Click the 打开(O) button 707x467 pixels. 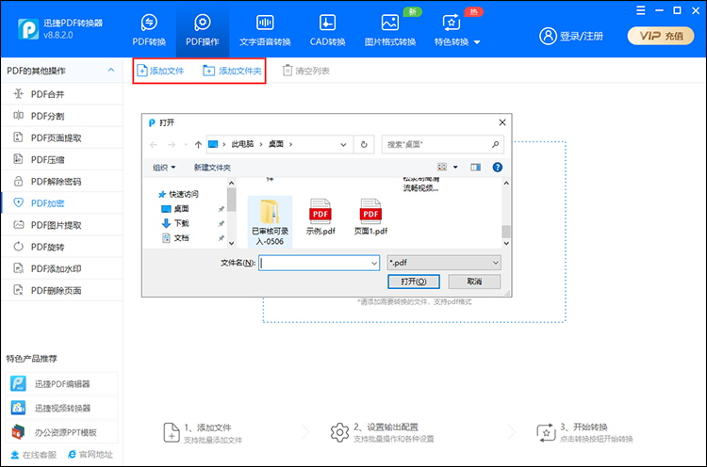coord(414,282)
